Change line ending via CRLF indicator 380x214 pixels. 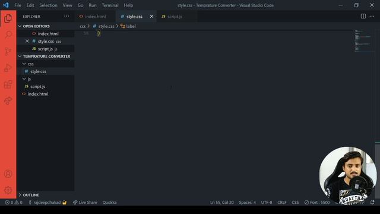[x=281, y=202]
